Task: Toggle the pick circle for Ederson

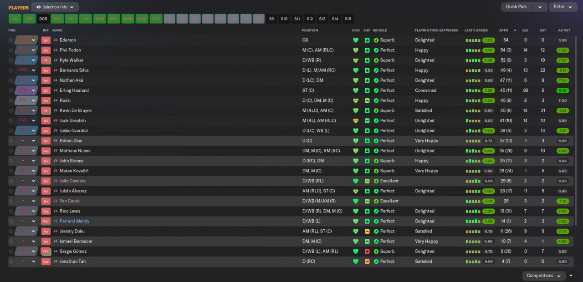Action: tap(11, 40)
